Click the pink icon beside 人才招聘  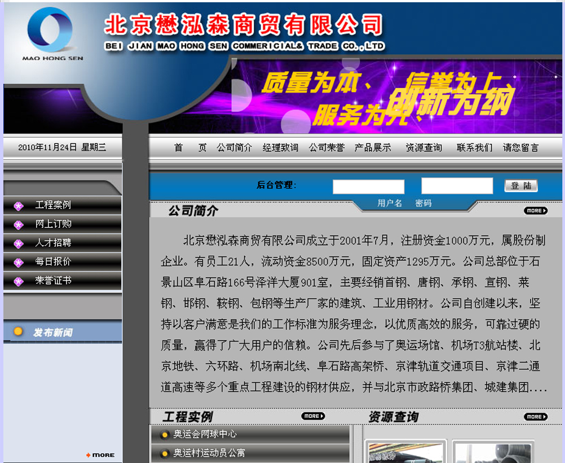tap(19, 244)
